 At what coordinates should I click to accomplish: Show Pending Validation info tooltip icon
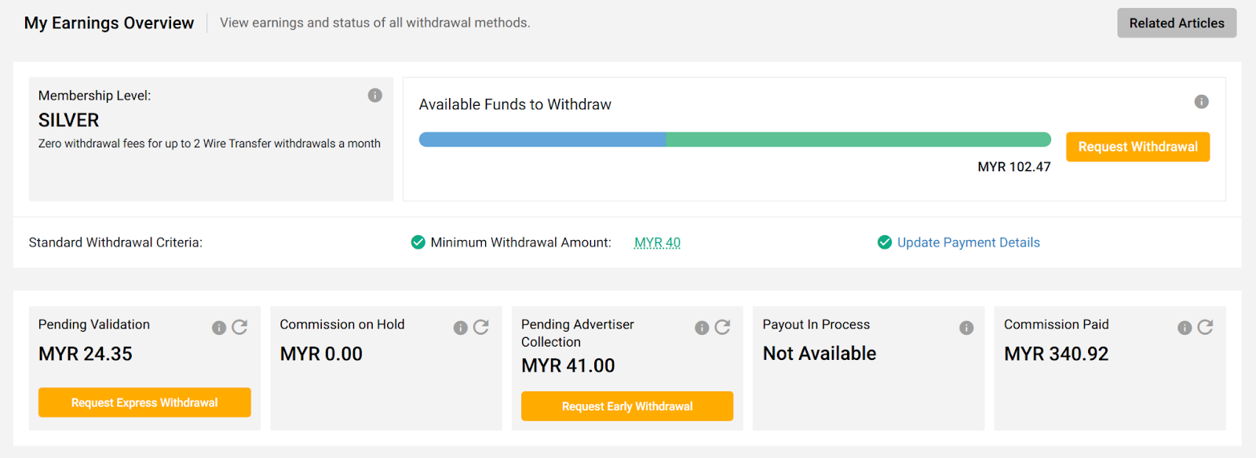pyautogui.click(x=219, y=328)
